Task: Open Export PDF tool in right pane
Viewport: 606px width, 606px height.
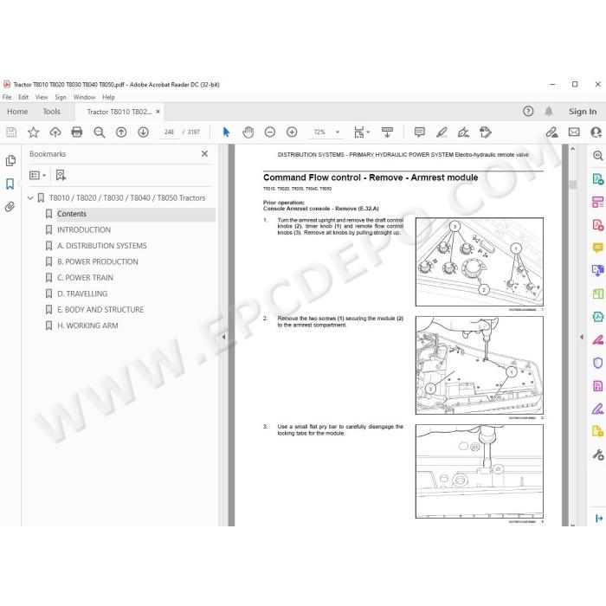Action: 598,179
